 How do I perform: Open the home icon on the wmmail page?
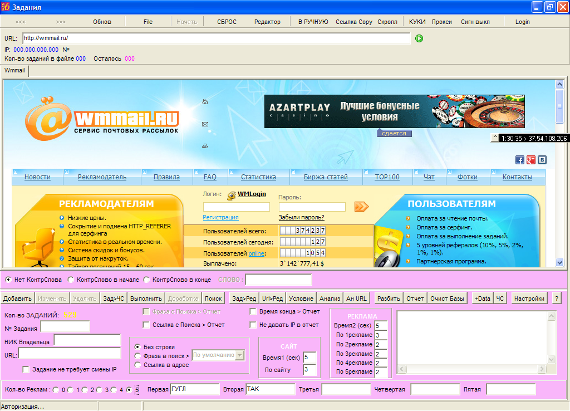point(205,102)
